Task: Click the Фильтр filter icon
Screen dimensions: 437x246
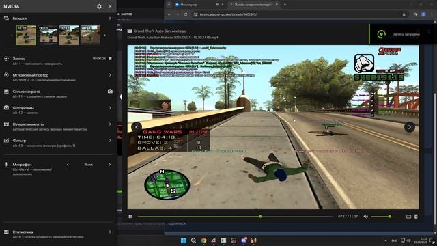Action: pos(6,141)
